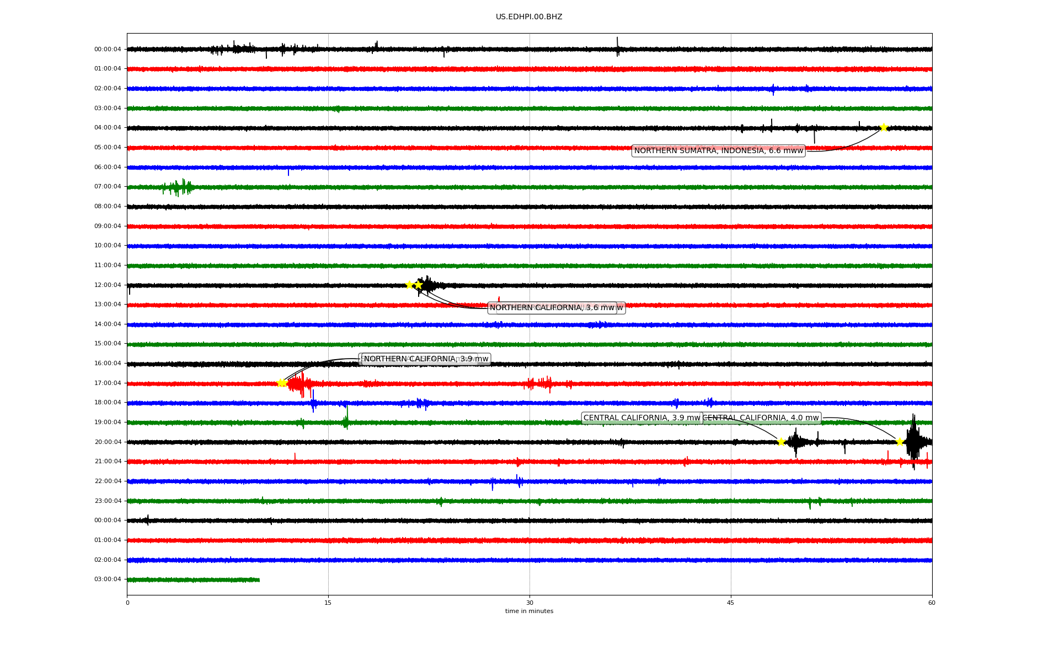Click the 07:00:04 row time label

(x=108, y=187)
